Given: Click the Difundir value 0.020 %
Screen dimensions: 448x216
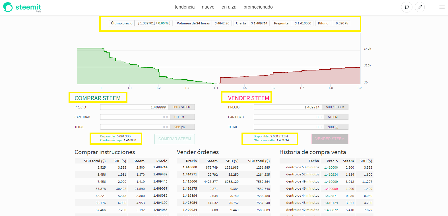Looking at the screenshot, I should [x=342, y=23].
